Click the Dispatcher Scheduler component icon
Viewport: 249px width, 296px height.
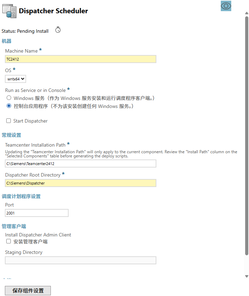tap(9, 11)
